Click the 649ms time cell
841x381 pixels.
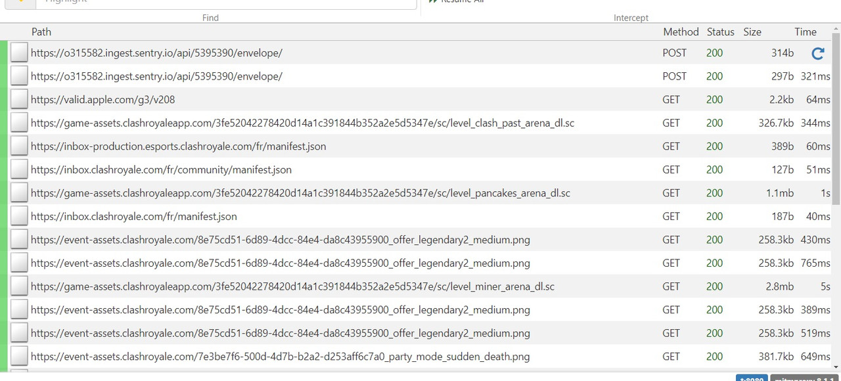tap(815, 357)
